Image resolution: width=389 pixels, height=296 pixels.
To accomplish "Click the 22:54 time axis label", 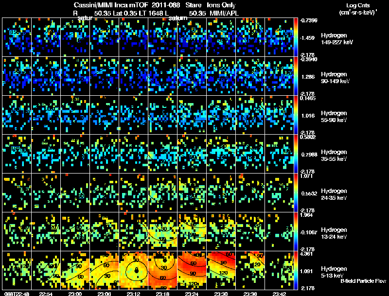I will pos(46,294).
